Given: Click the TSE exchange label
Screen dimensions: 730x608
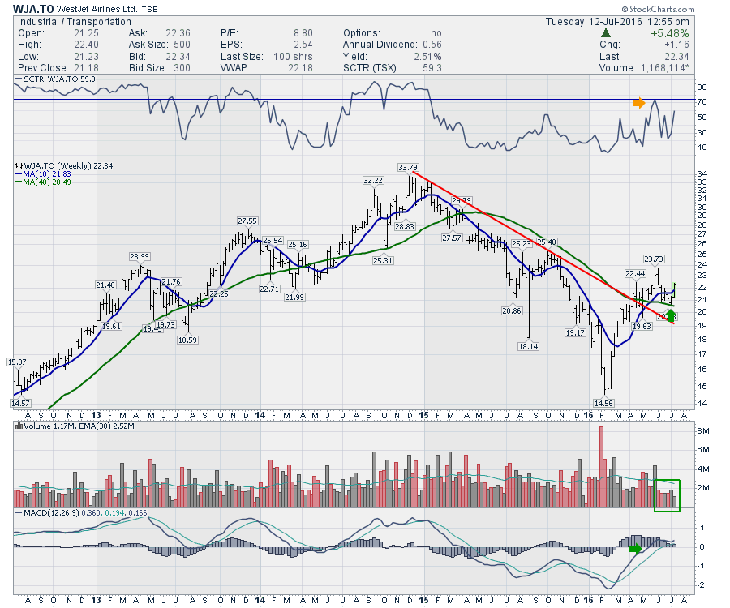Looking at the screenshot, I should 149,9.
